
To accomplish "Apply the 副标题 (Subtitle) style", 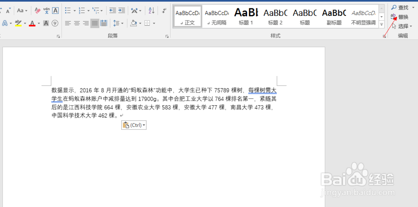I will (x=334, y=16).
